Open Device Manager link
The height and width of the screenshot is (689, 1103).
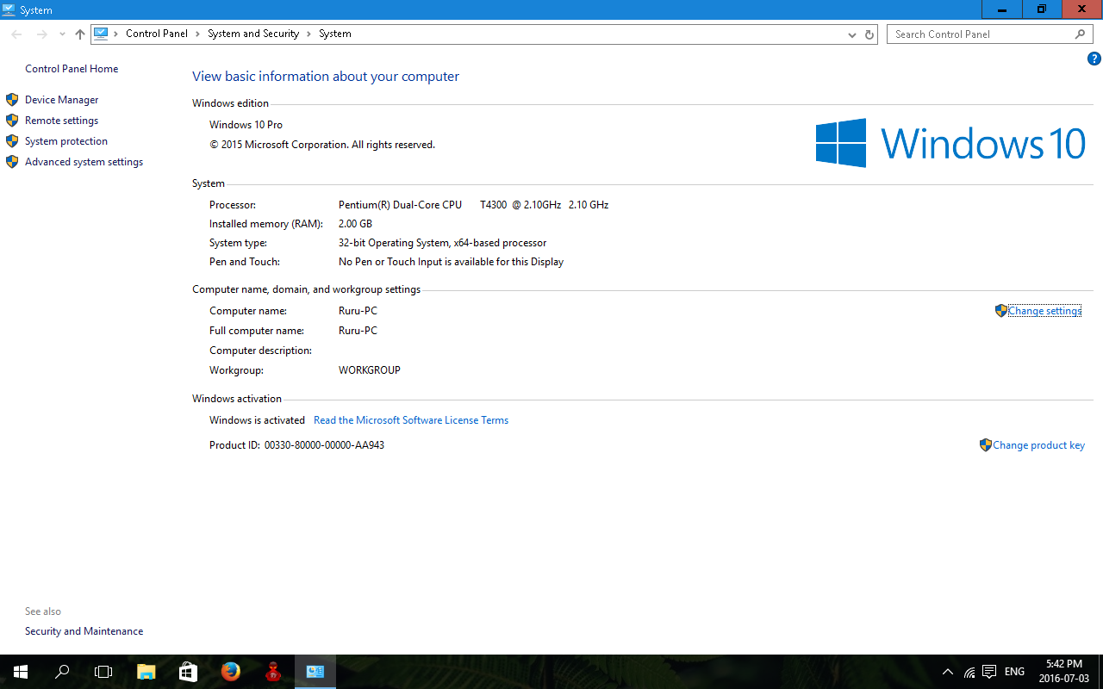pos(61,100)
